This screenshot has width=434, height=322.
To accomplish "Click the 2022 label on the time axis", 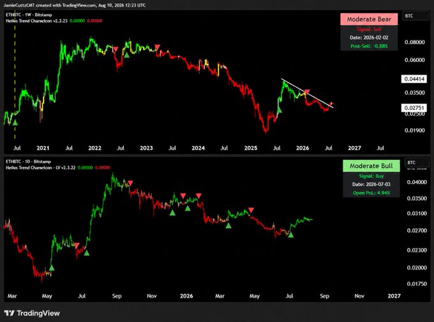I will point(94,148).
